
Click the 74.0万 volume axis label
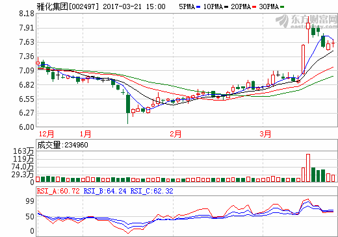point(23,167)
